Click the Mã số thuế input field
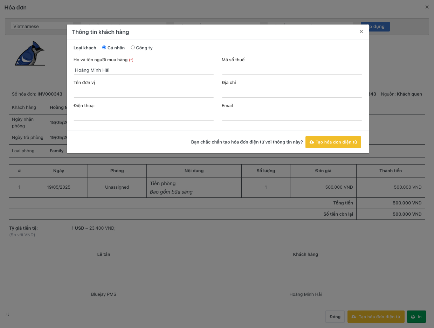This screenshot has height=328, width=434. point(292,70)
